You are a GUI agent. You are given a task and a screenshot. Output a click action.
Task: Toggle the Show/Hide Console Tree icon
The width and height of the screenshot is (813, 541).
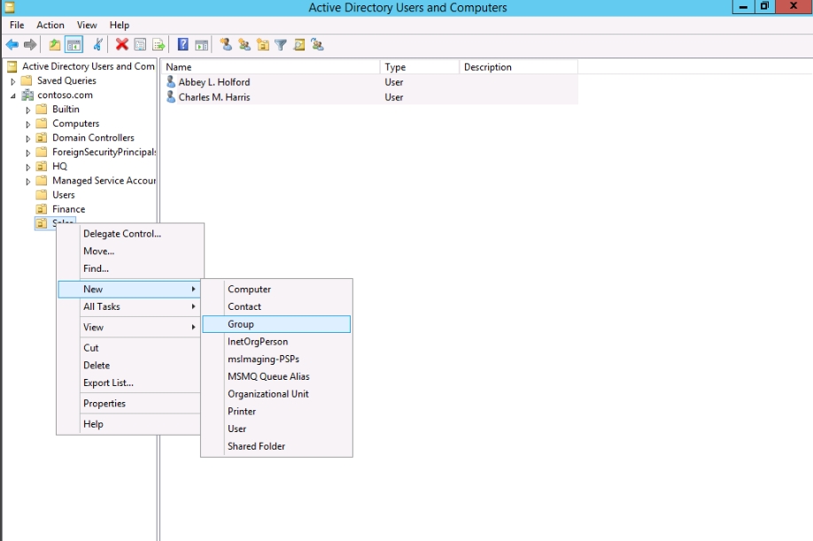point(74,45)
